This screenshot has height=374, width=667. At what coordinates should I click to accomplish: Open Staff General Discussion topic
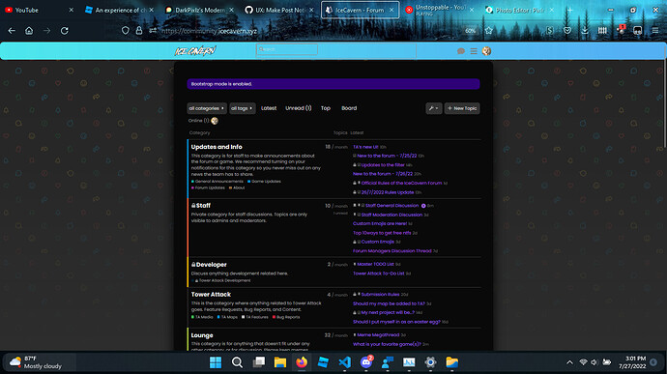point(391,206)
